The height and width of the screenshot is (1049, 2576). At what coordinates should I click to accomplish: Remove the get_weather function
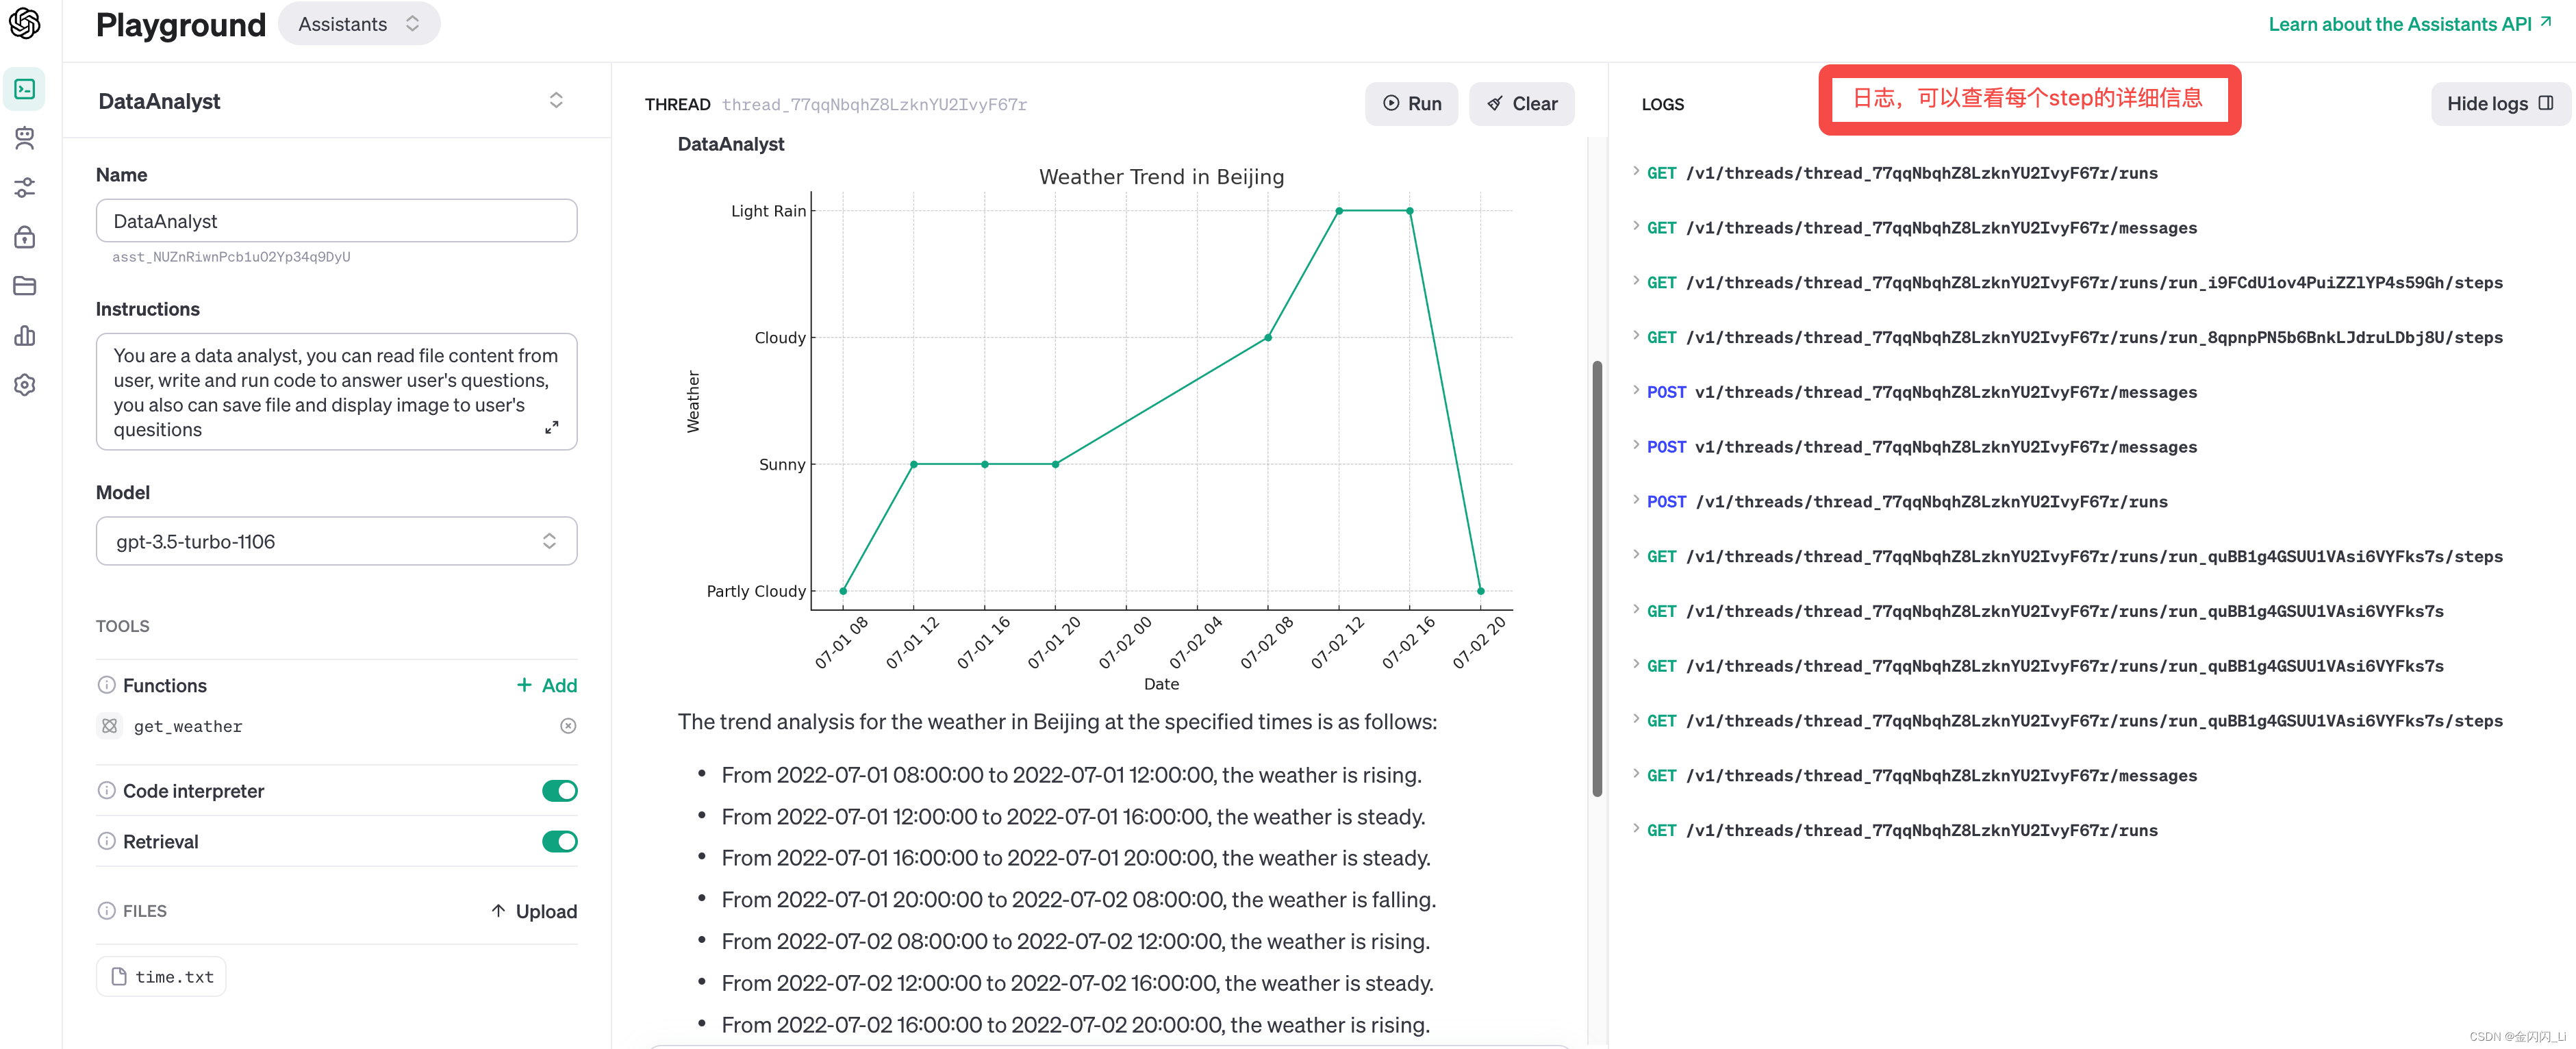click(x=568, y=726)
